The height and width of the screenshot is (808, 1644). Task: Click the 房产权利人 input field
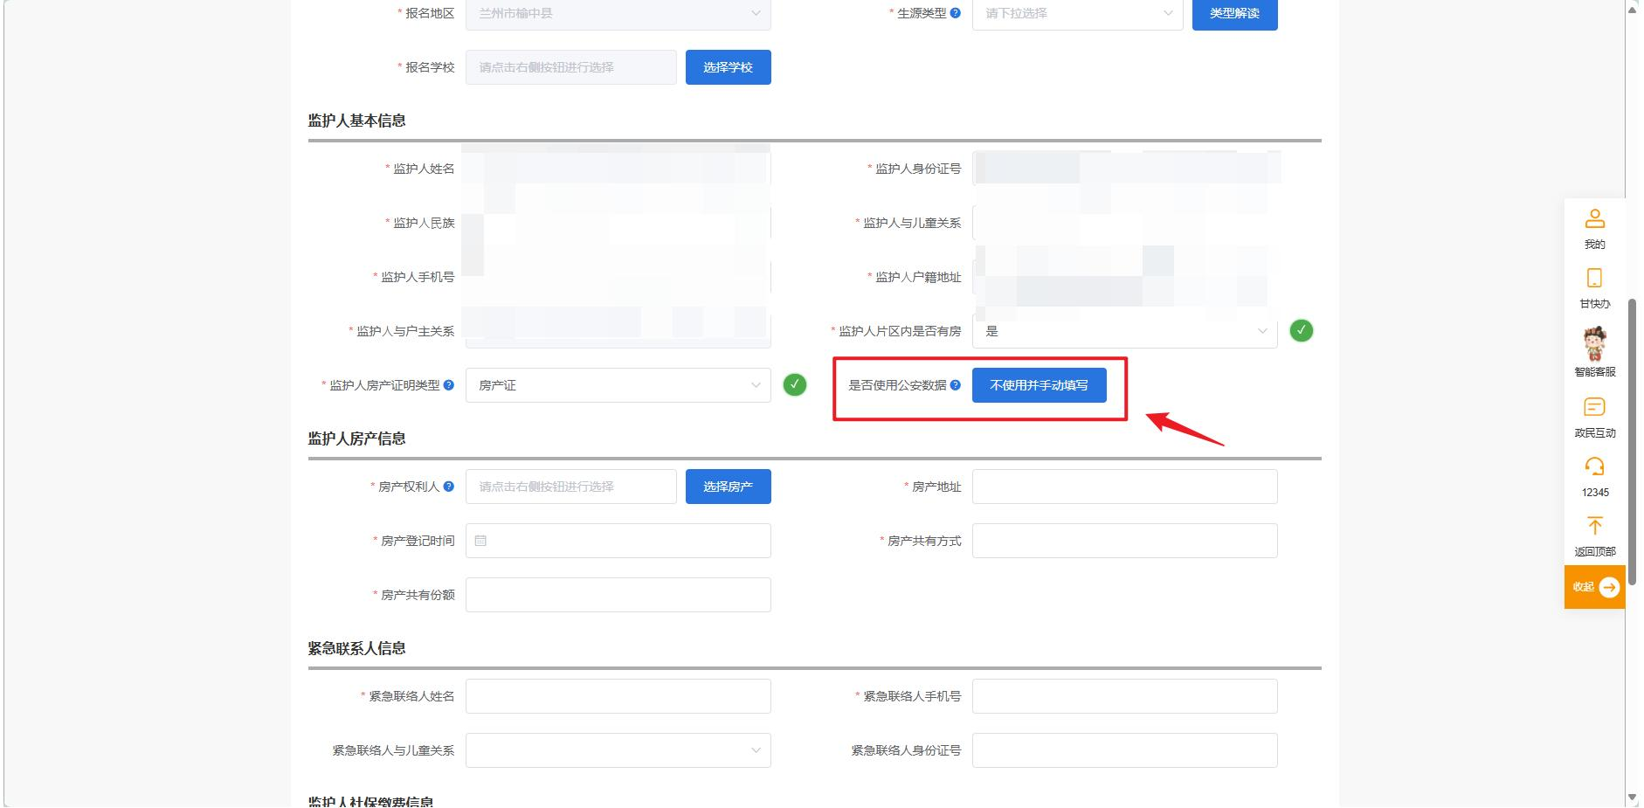[x=571, y=487]
